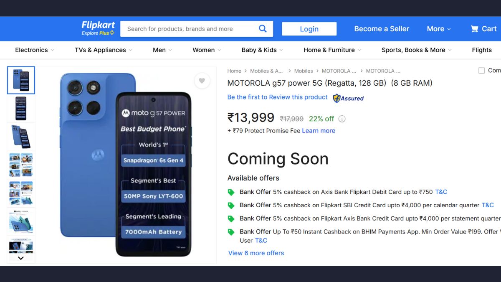Select the second product thumbnail image
This screenshot has width=501, height=282.
[x=21, y=109]
